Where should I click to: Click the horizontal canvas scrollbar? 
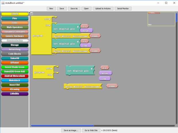tap(62, 126)
